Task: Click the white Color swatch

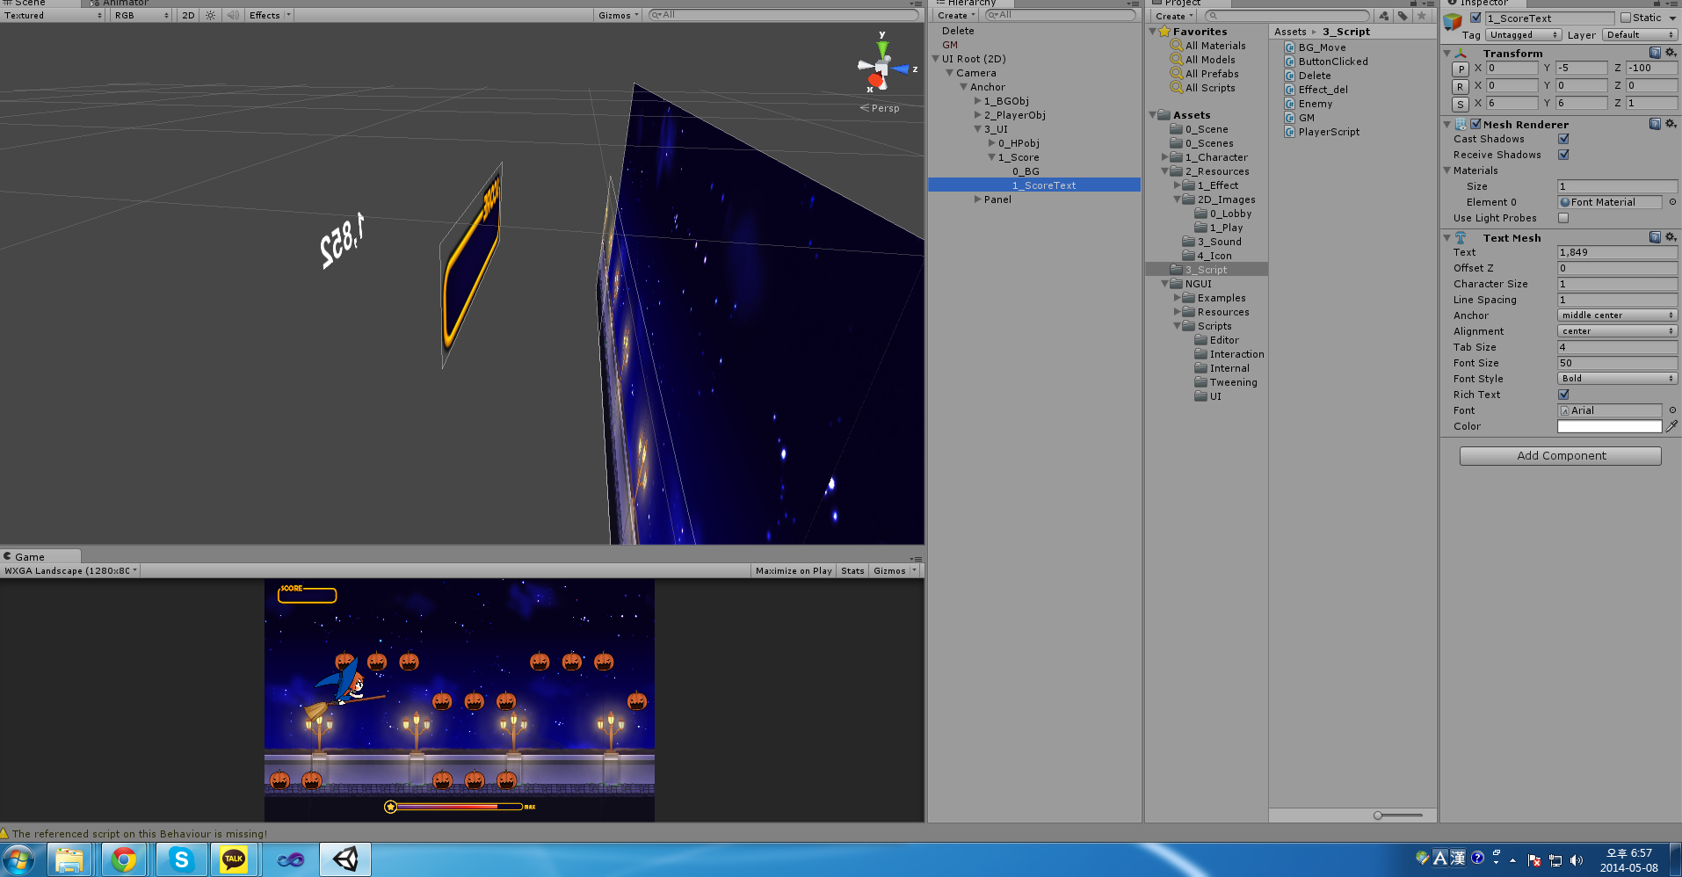Action: click(x=1609, y=426)
